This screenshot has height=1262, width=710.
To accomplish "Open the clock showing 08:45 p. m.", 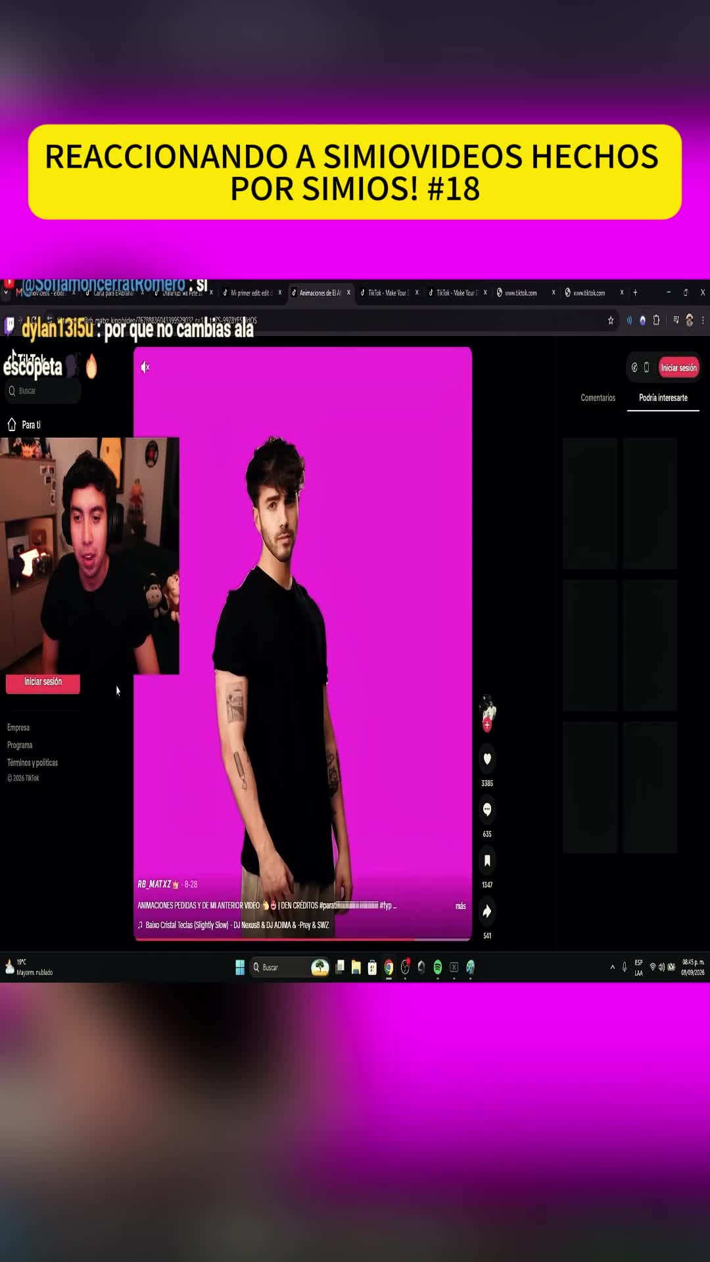I will [693, 967].
